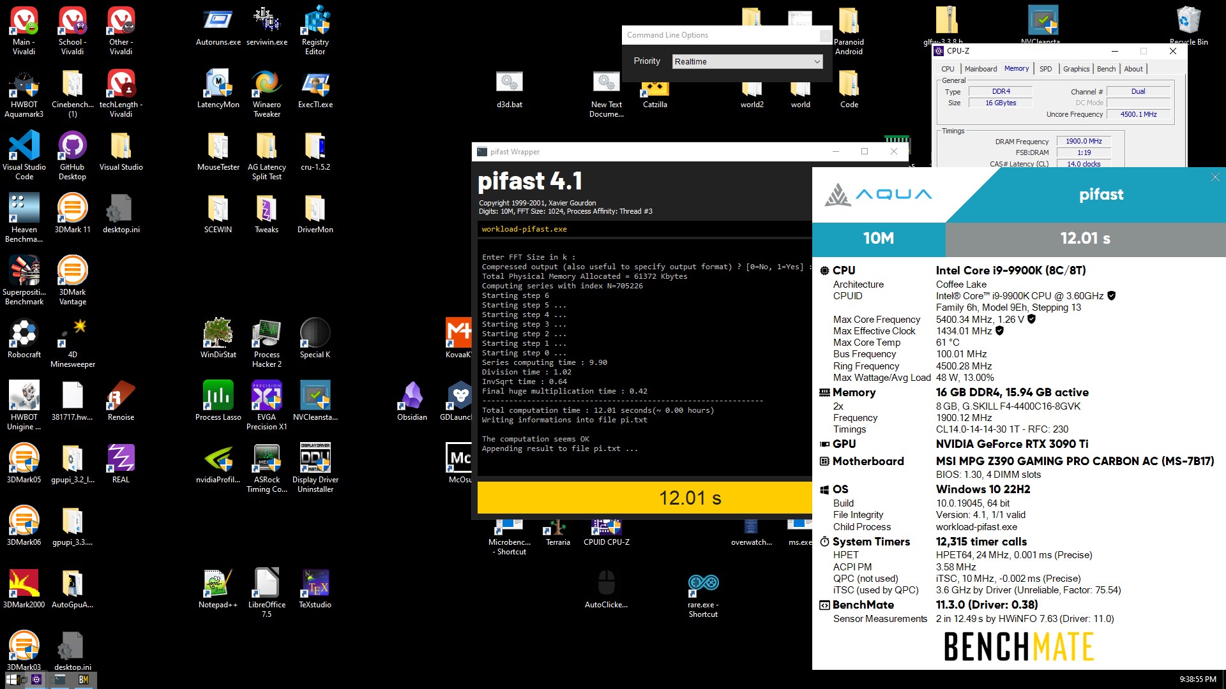The height and width of the screenshot is (689, 1226).
Task: Click the workload-pifast.exe label in pifast Wrapper
Action: click(x=524, y=229)
